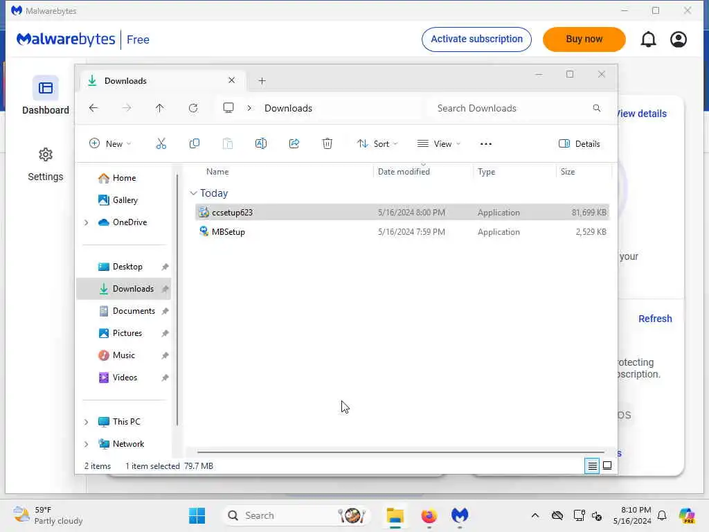709x532 pixels.
Task: Open File Explorer from the taskbar
Action: [395, 515]
